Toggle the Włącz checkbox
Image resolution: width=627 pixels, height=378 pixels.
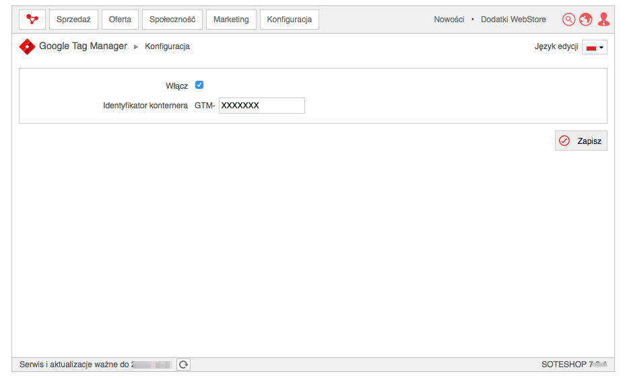pyautogui.click(x=199, y=85)
